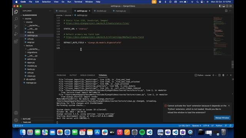
Task: Maximize the panel size with chevron
Action: click(x=227, y=75)
